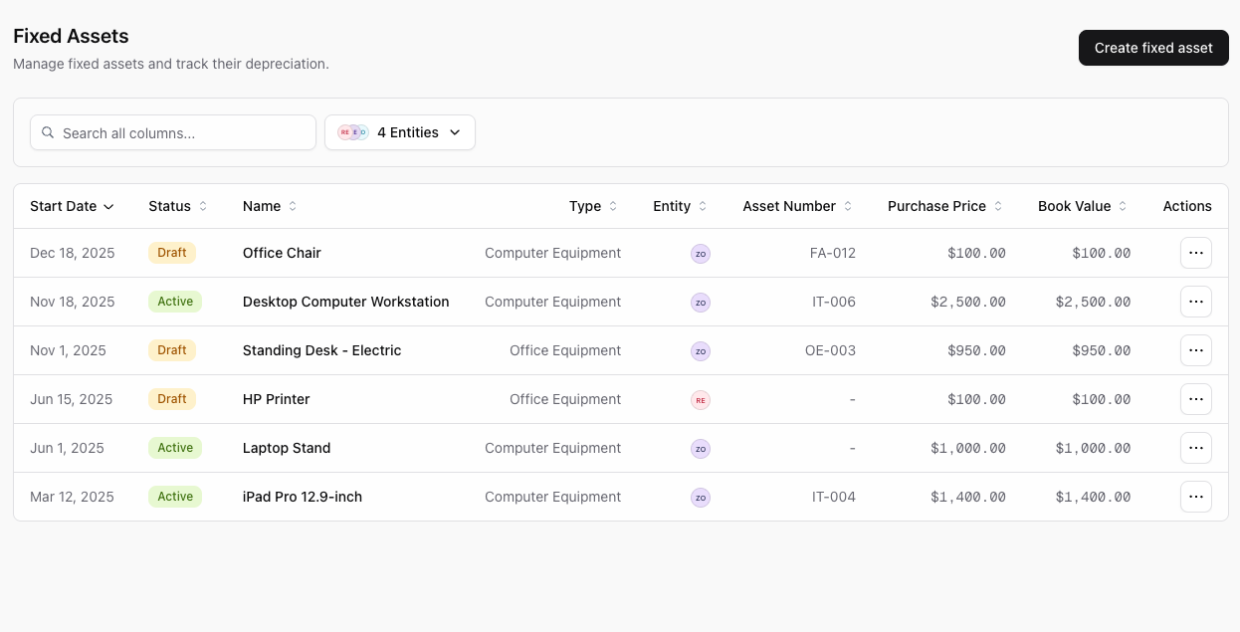Sort by Purchase Price column header
Screen dimensions: 1240x632
click(945, 206)
